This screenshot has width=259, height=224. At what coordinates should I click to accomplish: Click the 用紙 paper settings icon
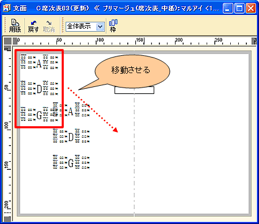pyautogui.click(x=15, y=25)
